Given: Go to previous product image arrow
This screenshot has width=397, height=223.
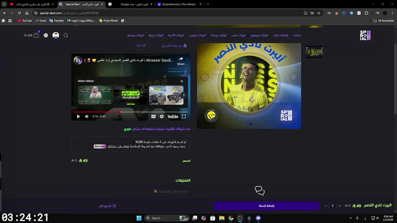Looking at the screenshot, I should coord(204,77).
